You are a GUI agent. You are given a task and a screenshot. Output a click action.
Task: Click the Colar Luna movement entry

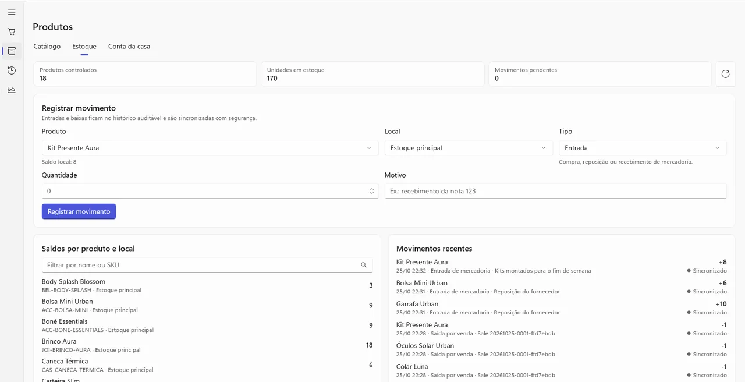[562, 371]
